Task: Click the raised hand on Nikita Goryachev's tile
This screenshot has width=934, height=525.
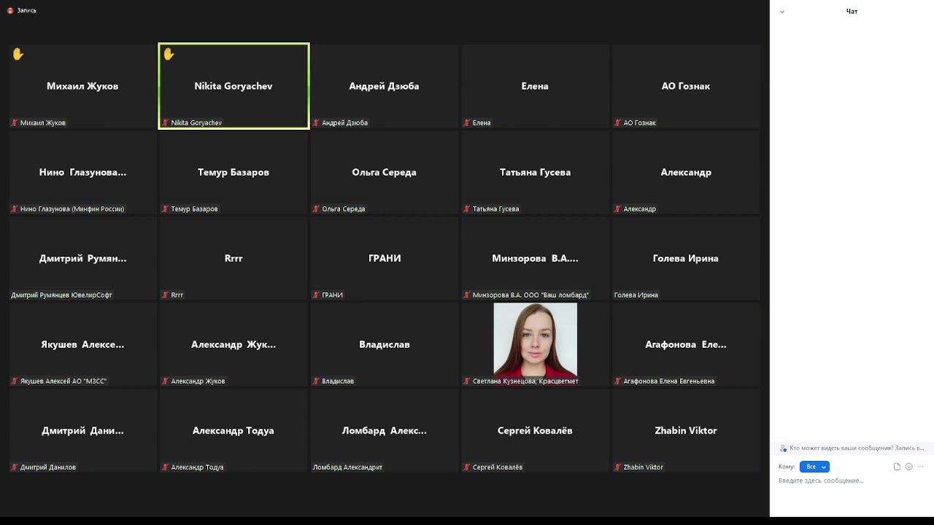Action: click(169, 54)
